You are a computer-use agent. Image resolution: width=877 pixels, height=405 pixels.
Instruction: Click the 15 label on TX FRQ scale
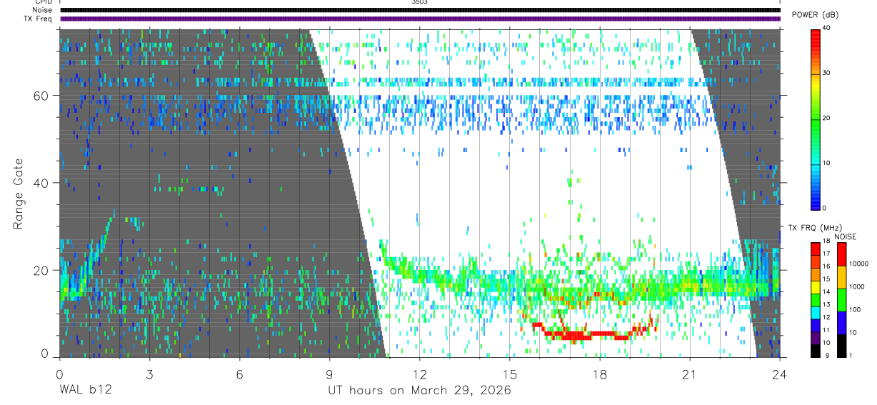coord(826,279)
